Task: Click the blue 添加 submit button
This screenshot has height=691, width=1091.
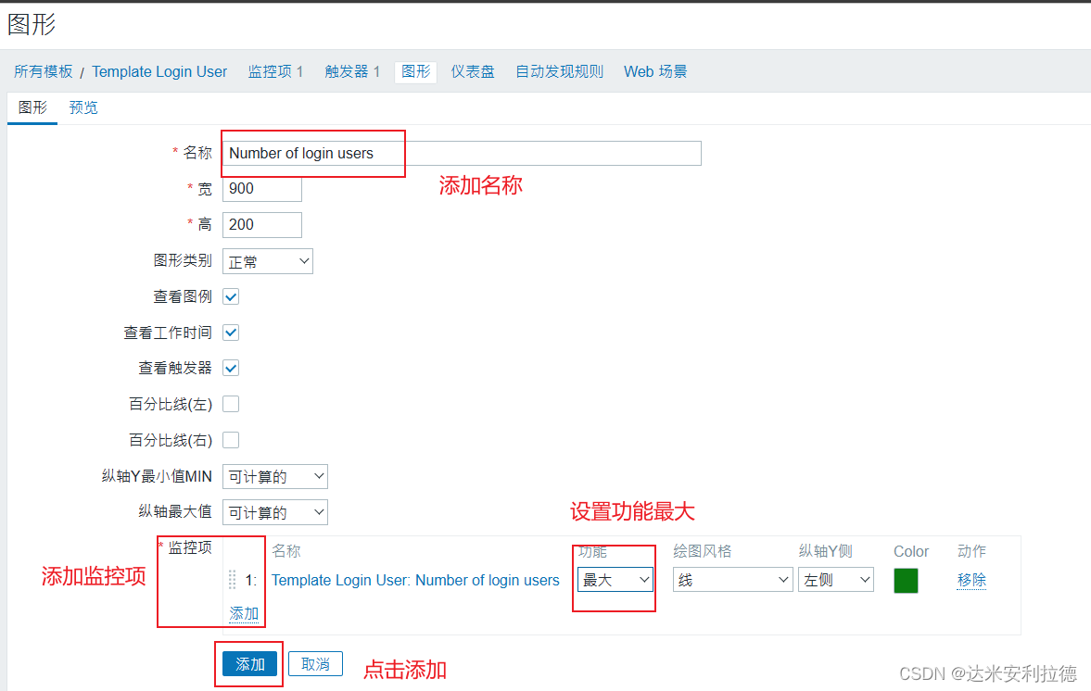Action: pyautogui.click(x=249, y=664)
